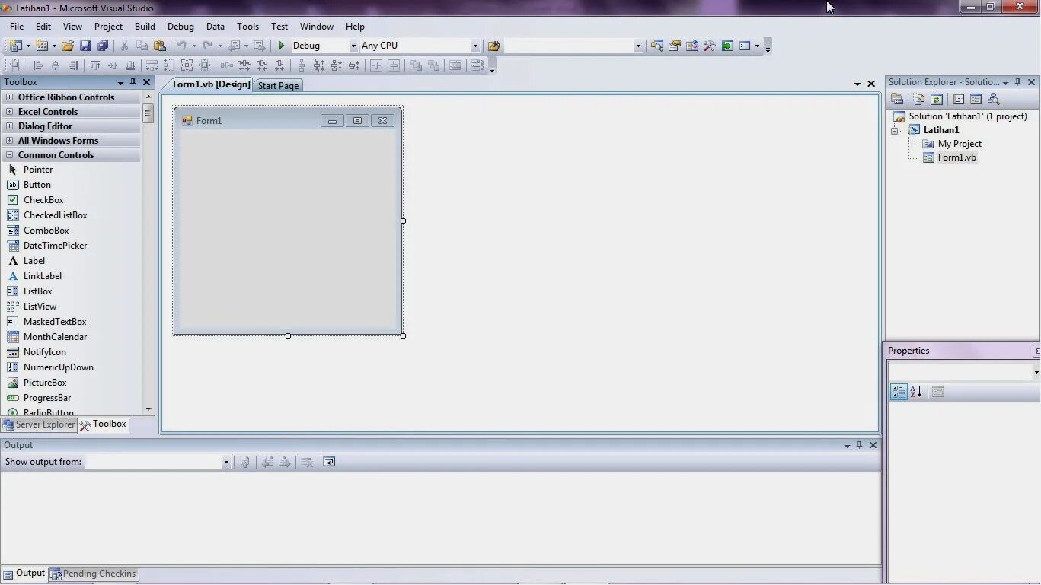Open the Solution Explorer toolbar icon
Screen dimensions: 1041x585
656,46
